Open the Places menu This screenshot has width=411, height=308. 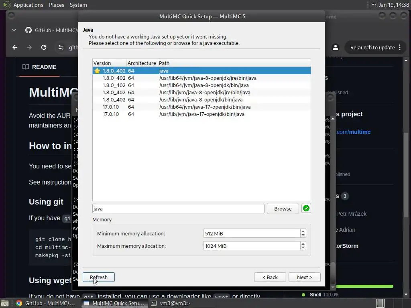pos(57,5)
